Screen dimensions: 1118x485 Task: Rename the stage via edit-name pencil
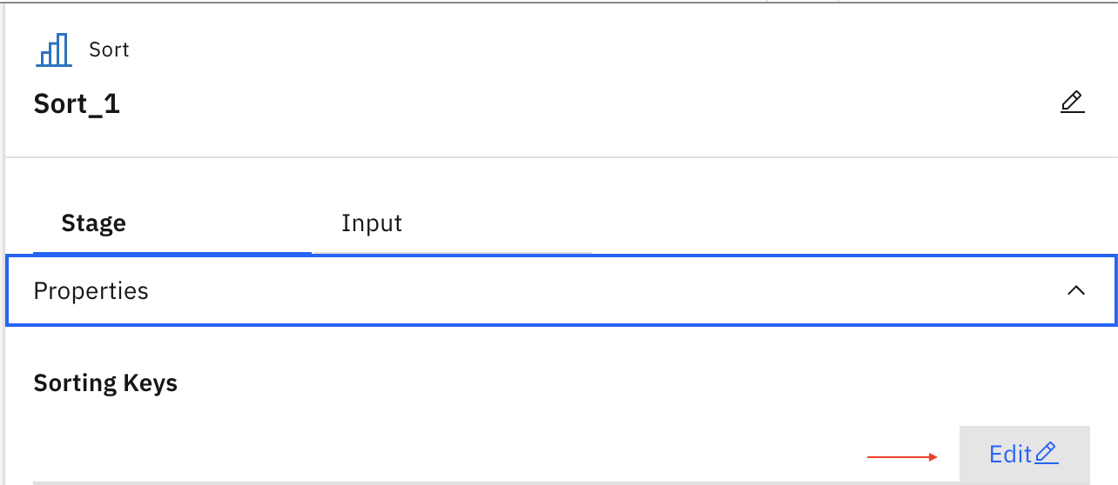point(1073,103)
